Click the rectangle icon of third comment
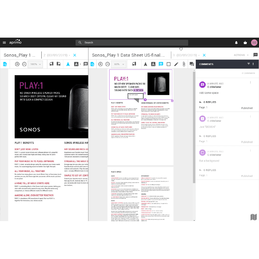Image resolution: width=259 pixels, height=259 pixels. [202, 153]
